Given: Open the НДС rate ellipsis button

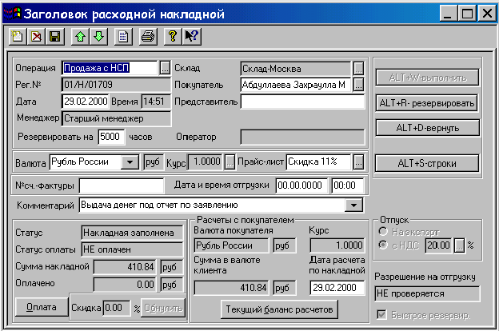Looking at the screenshot, I should (459, 245).
